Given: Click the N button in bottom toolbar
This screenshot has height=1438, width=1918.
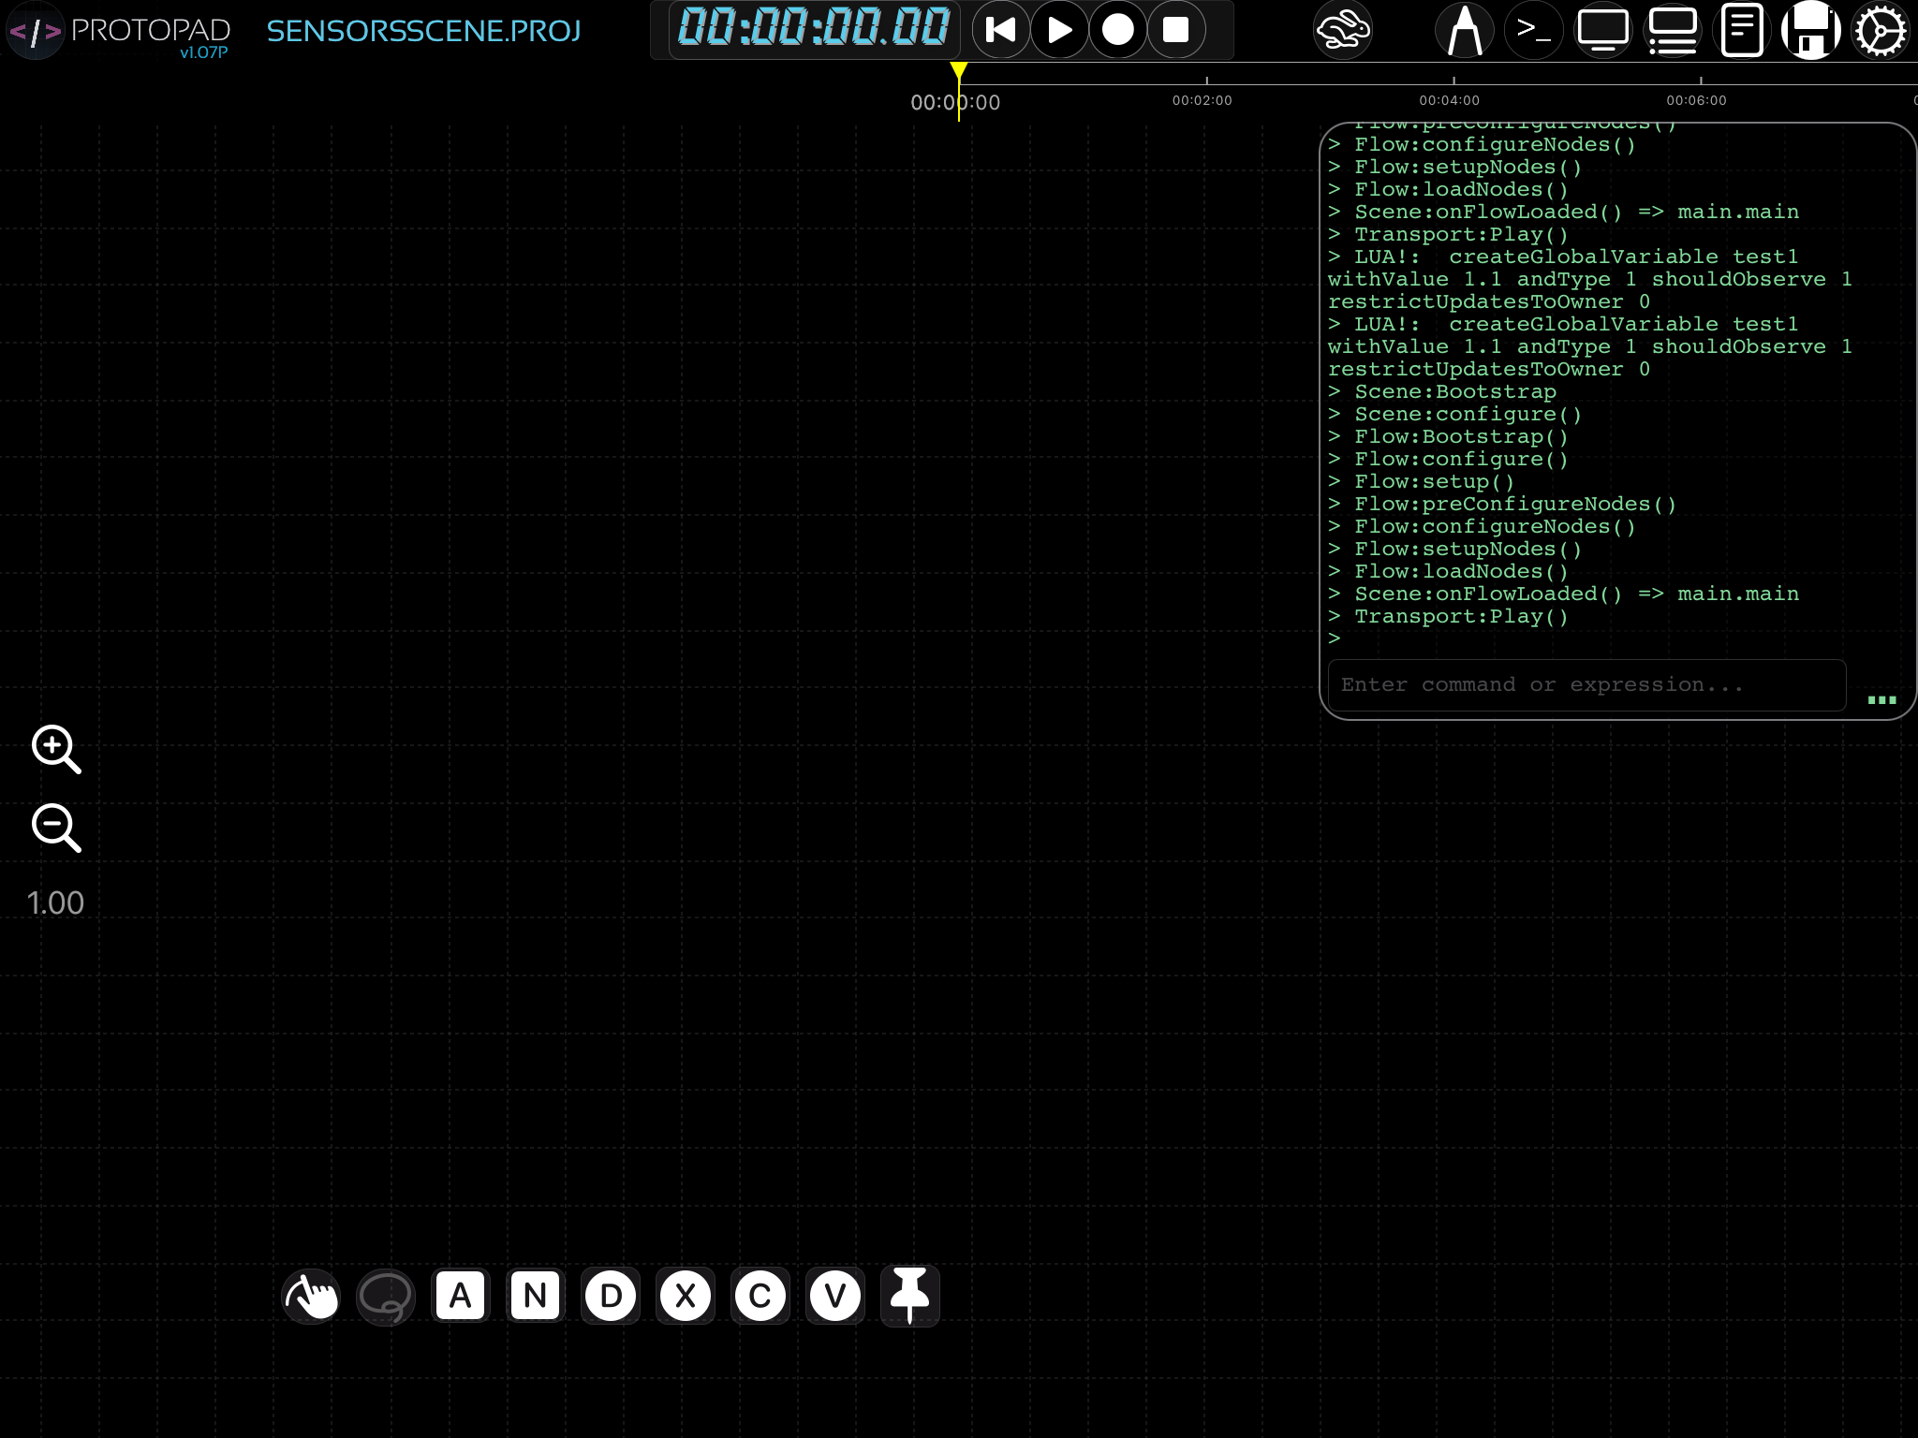Looking at the screenshot, I should point(535,1297).
